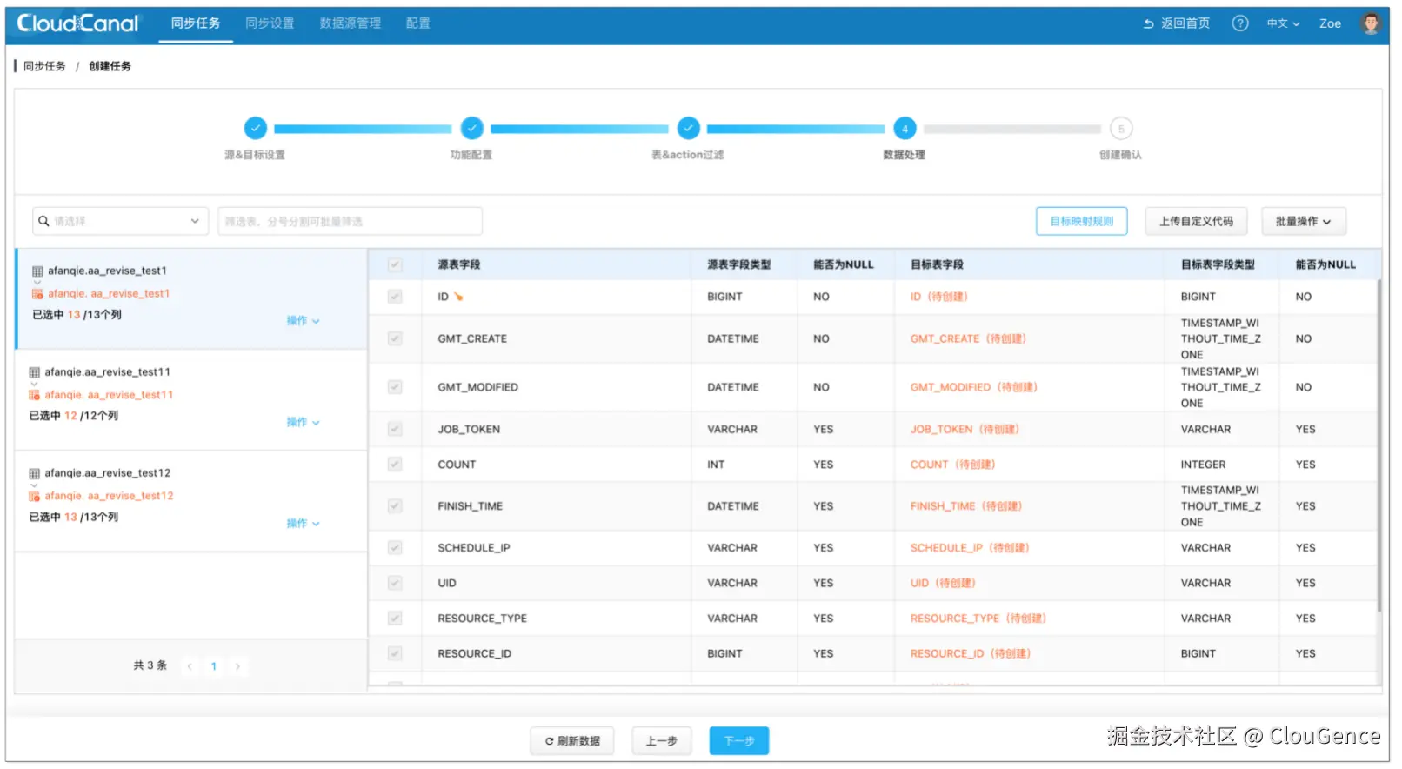The width and height of the screenshot is (1402, 769).
Task: Click the 下一步 button
Action: (x=739, y=742)
